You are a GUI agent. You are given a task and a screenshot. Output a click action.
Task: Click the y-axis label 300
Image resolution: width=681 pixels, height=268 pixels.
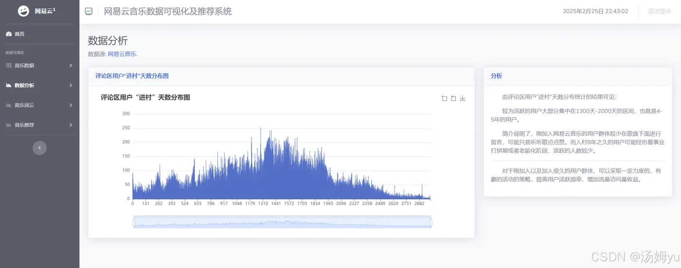point(126,114)
